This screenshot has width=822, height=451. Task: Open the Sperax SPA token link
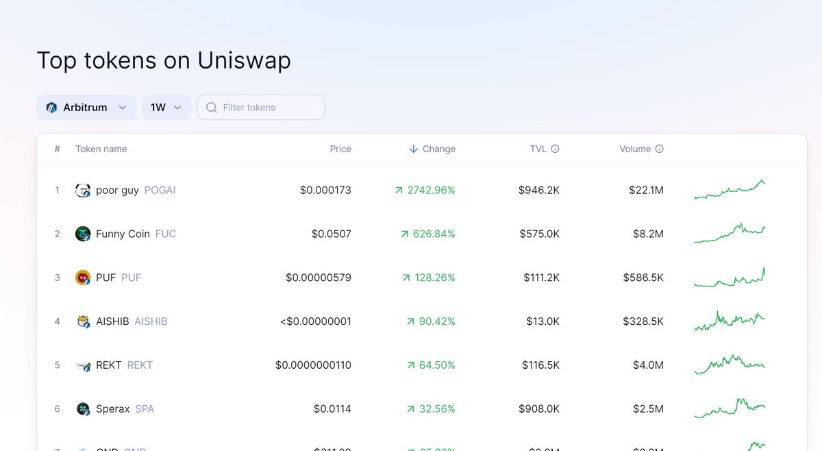tap(125, 409)
